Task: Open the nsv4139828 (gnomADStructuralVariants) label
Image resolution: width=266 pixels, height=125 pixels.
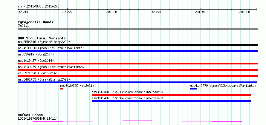Action: 51,48
